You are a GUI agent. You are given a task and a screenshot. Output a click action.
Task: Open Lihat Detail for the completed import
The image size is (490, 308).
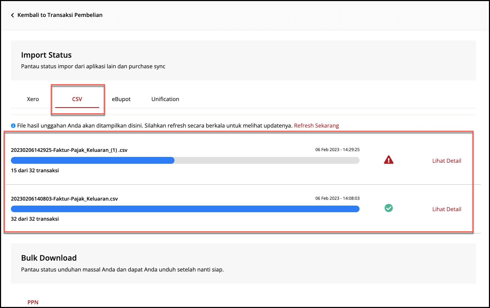(x=447, y=209)
